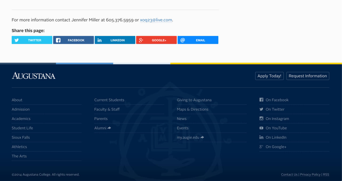Viewport: 342px width, 181px height.
Task: Share this page via the FACEBOOK button
Action: click(73, 40)
